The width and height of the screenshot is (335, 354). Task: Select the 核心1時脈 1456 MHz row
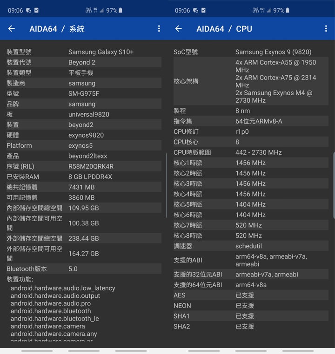pos(251,163)
